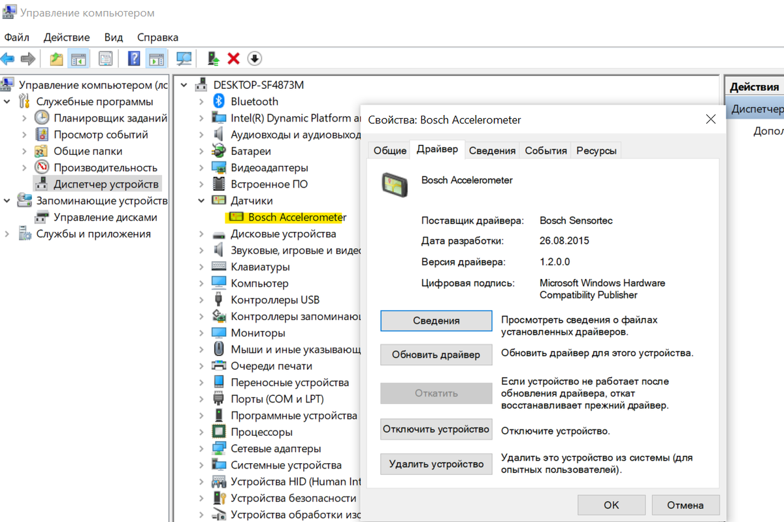Click the Обновить драйвер button

(x=436, y=355)
